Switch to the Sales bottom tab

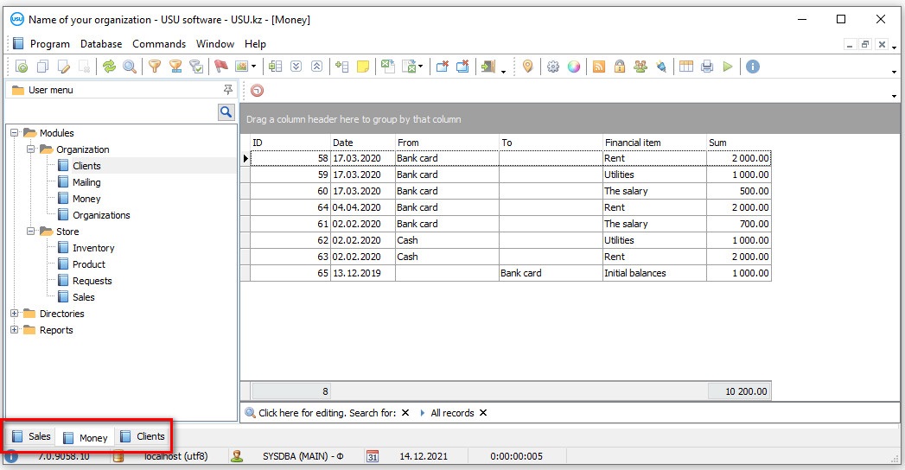32,436
